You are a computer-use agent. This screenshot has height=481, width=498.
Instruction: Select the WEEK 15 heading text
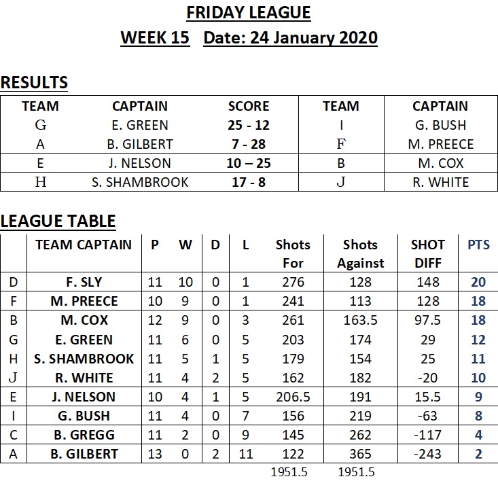coord(155,38)
